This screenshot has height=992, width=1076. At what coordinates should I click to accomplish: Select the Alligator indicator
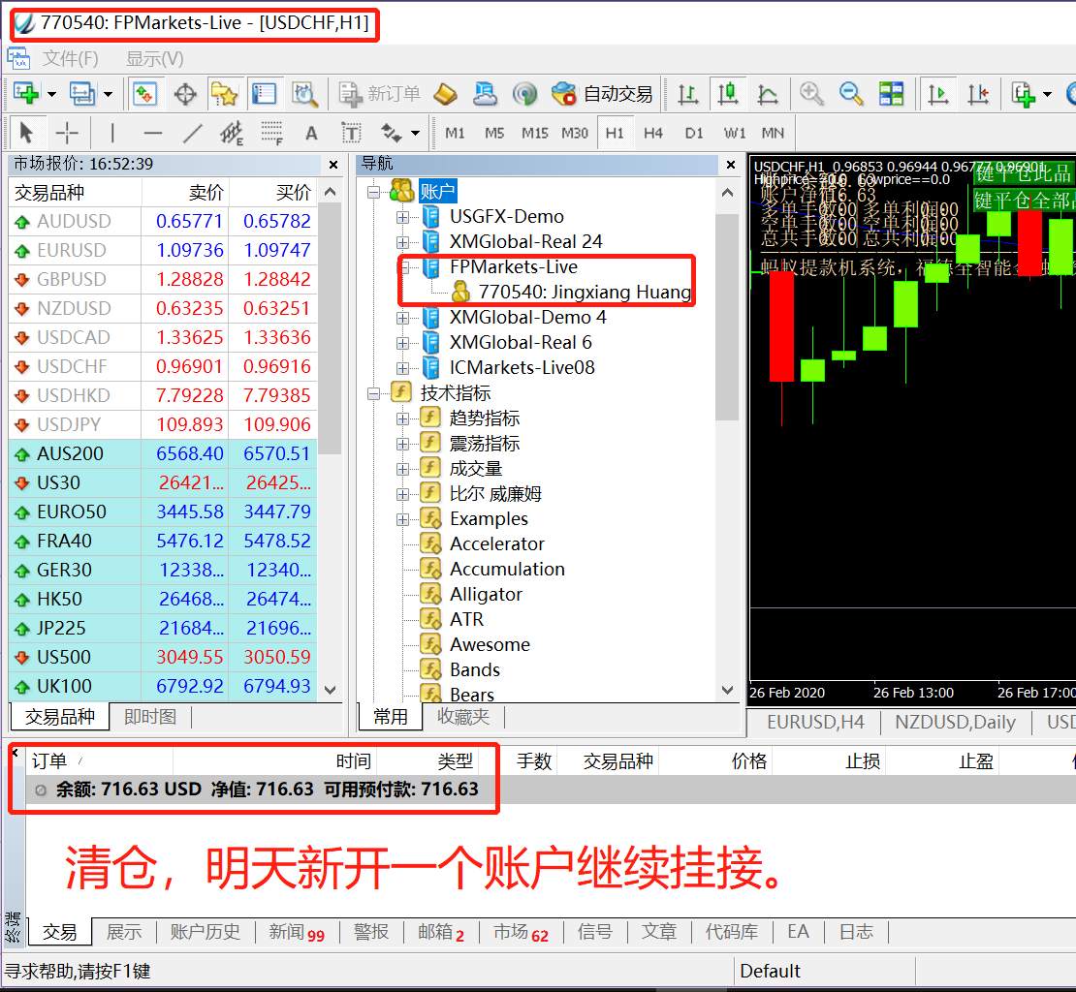(x=485, y=595)
